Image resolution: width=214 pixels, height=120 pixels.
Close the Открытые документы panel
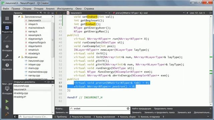click(52, 82)
